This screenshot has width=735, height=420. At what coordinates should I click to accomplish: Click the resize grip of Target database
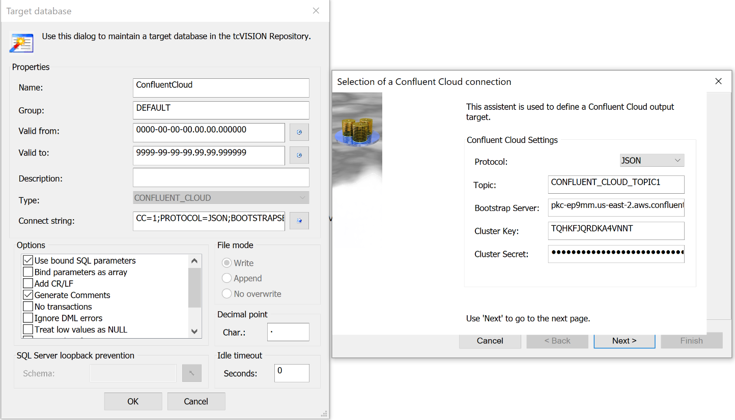click(x=324, y=413)
